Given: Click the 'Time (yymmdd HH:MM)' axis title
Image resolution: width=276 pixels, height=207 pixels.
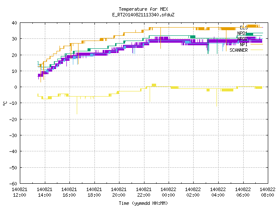Looking at the screenshot, I should (x=143, y=203).
